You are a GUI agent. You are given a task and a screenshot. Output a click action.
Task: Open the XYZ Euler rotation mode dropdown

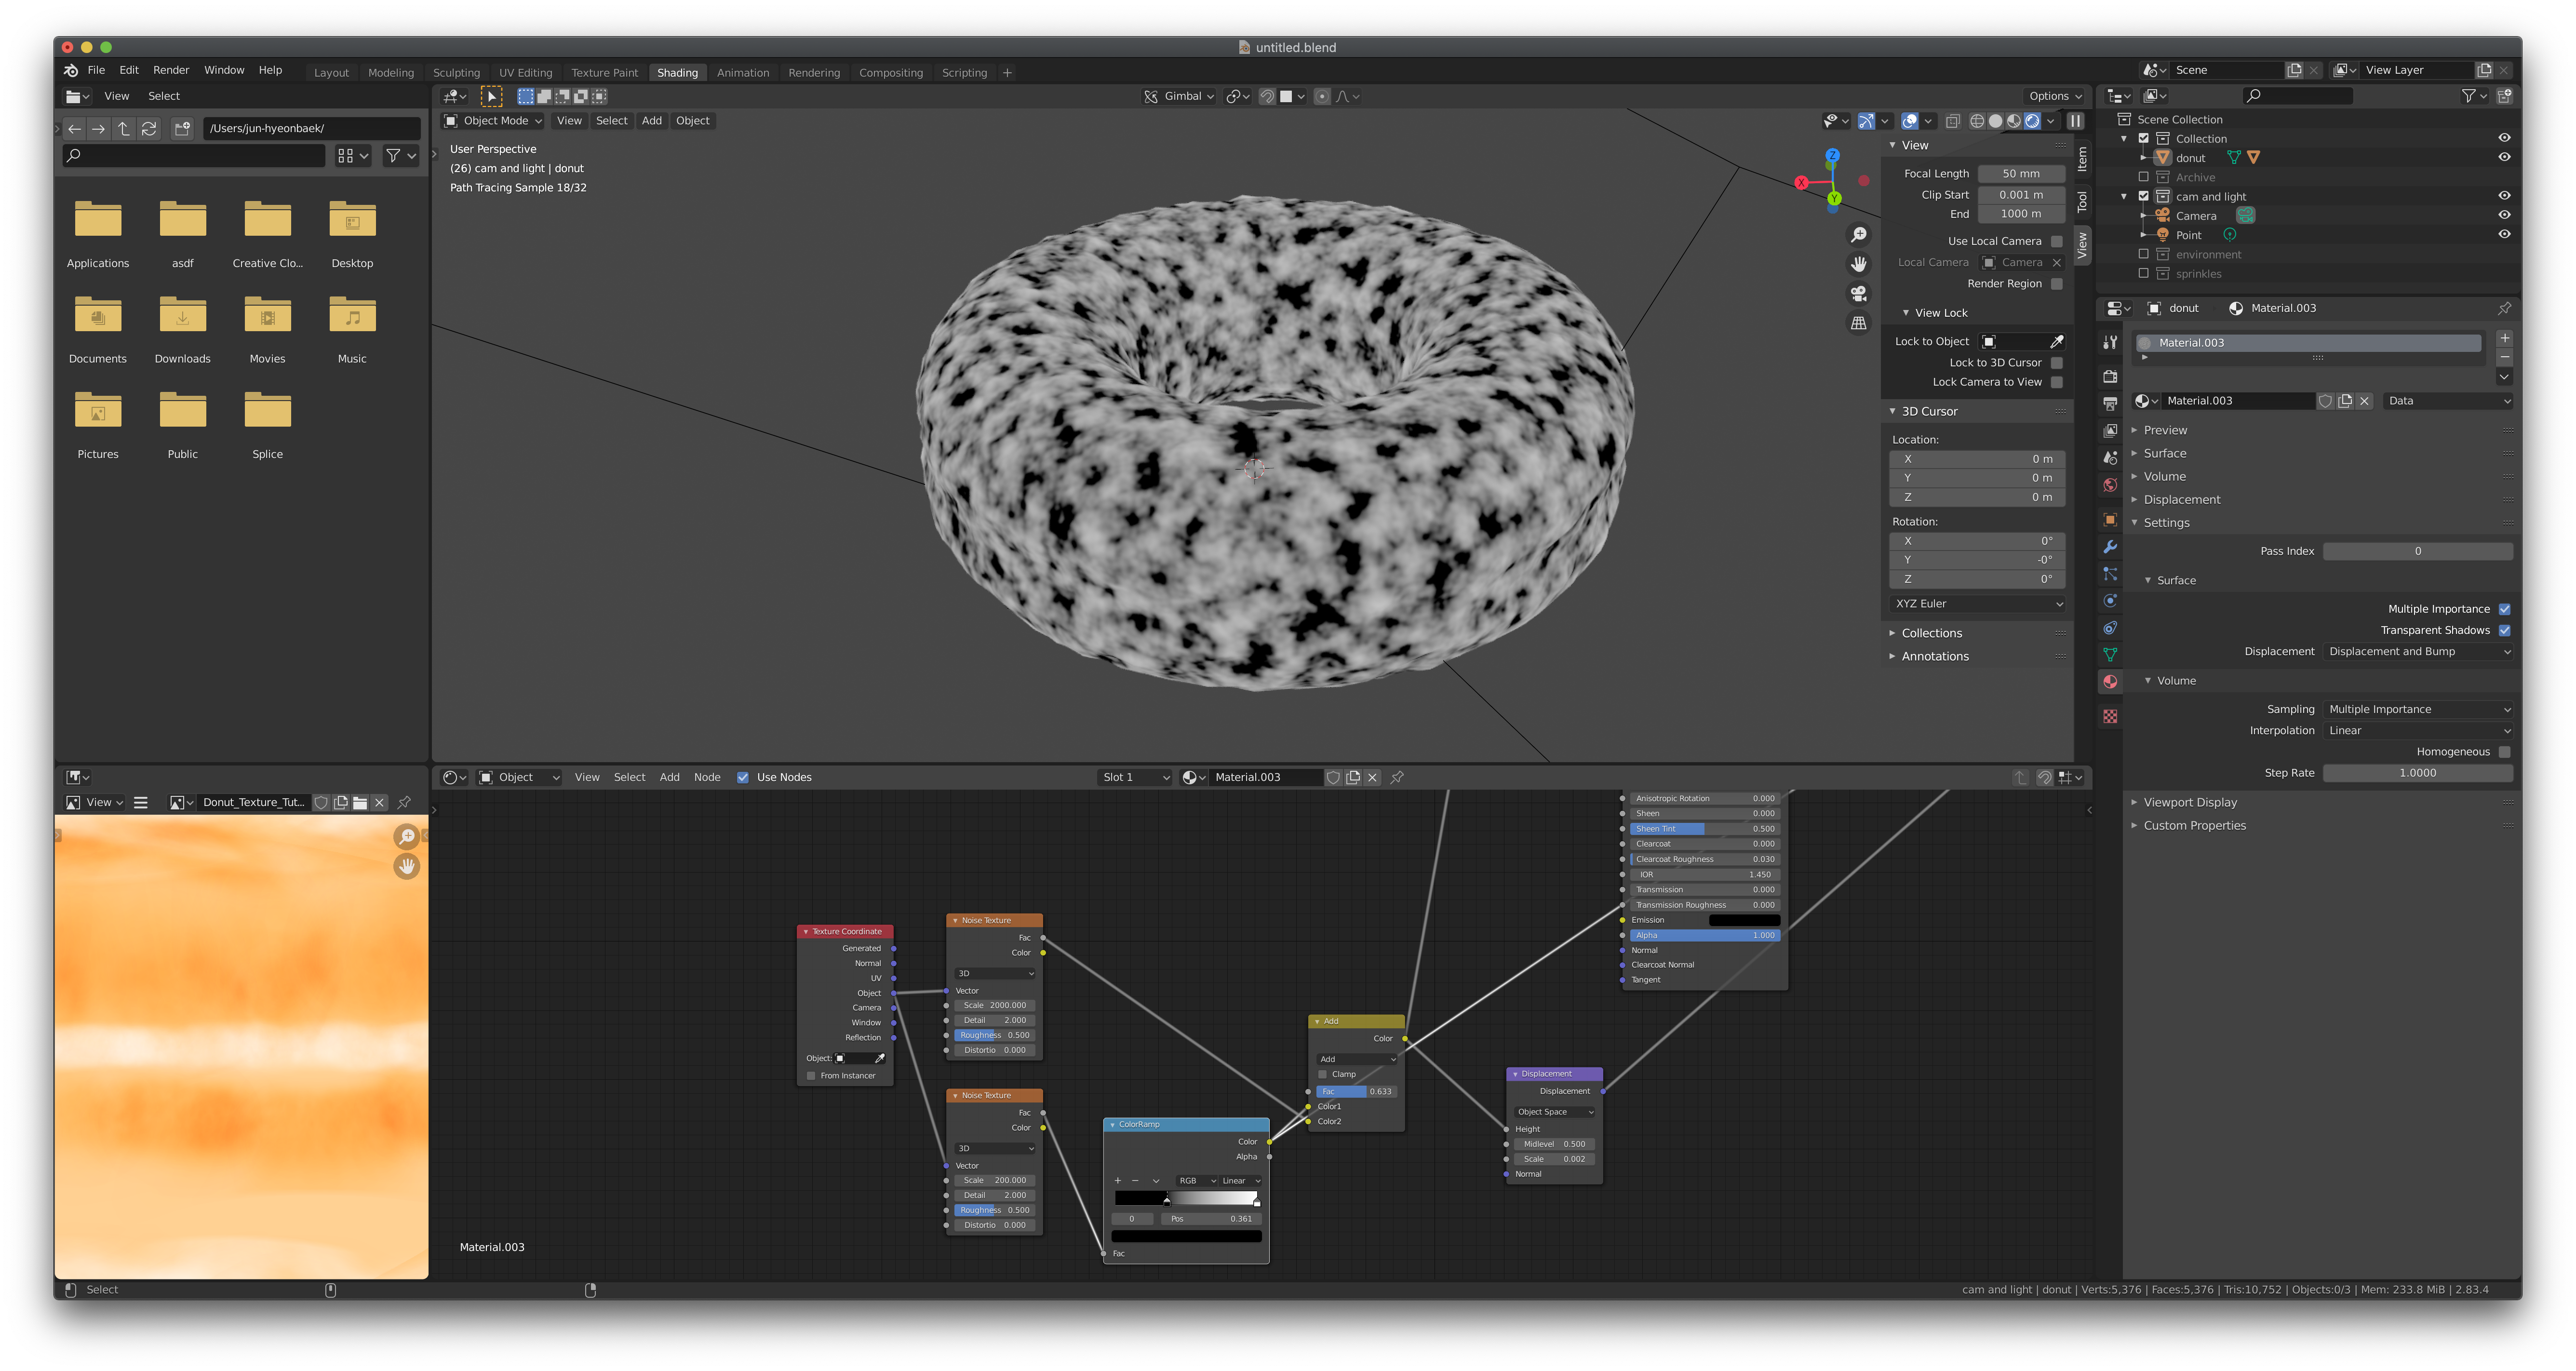tap(1977, 604)
